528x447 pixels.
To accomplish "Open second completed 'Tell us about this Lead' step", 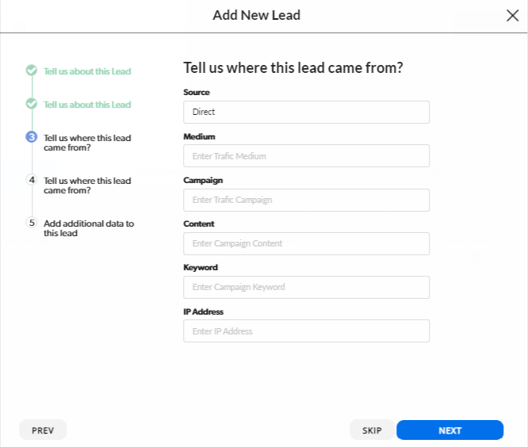I will [x=87, y=105].
